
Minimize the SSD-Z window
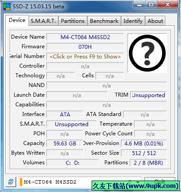[139, 4]
